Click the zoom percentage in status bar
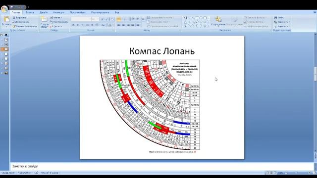Image resolution: width=317 pixels, height=178 pixels. pos(281,173)
